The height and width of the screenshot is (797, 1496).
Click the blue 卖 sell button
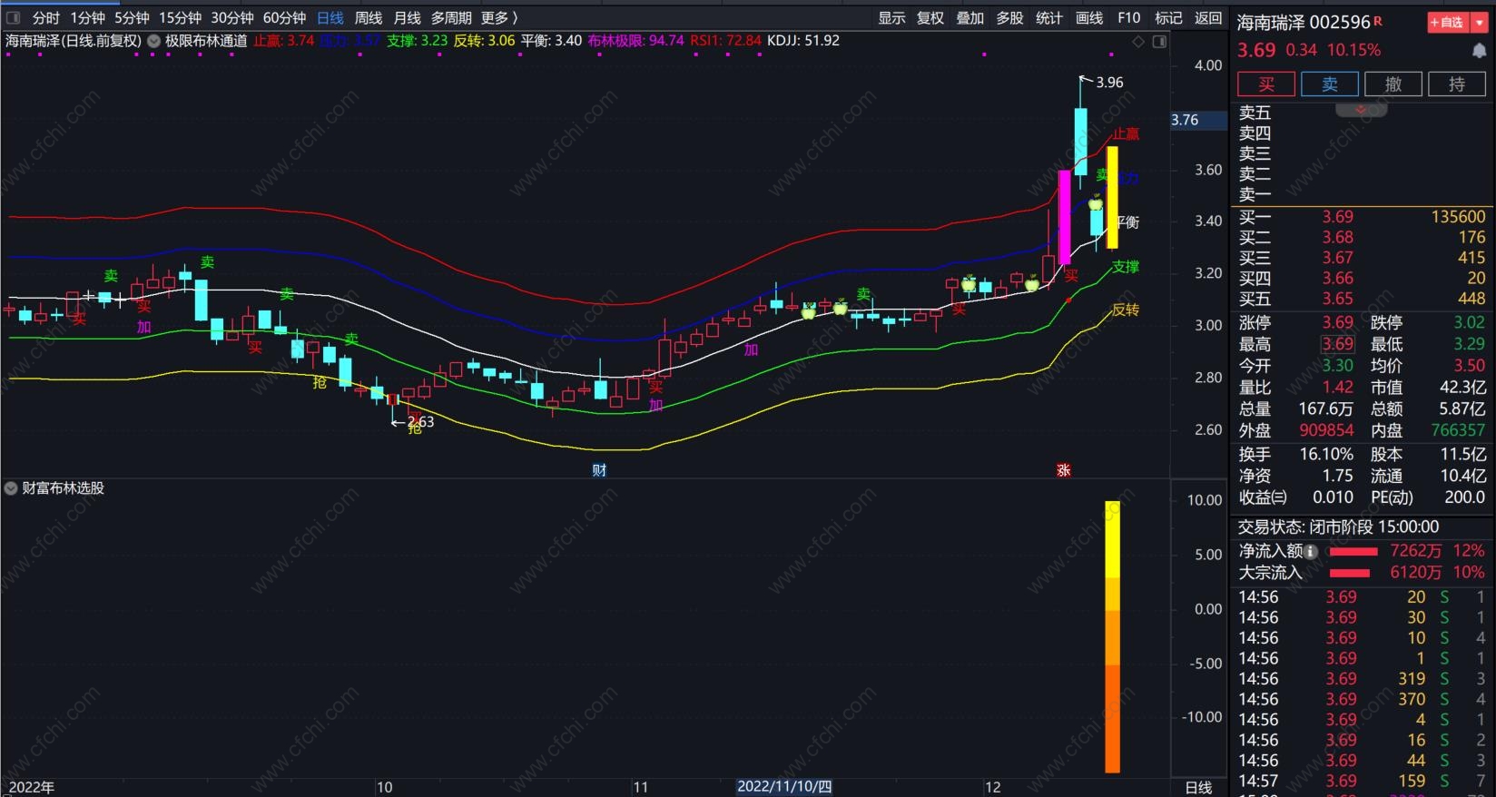point(1330,84)
